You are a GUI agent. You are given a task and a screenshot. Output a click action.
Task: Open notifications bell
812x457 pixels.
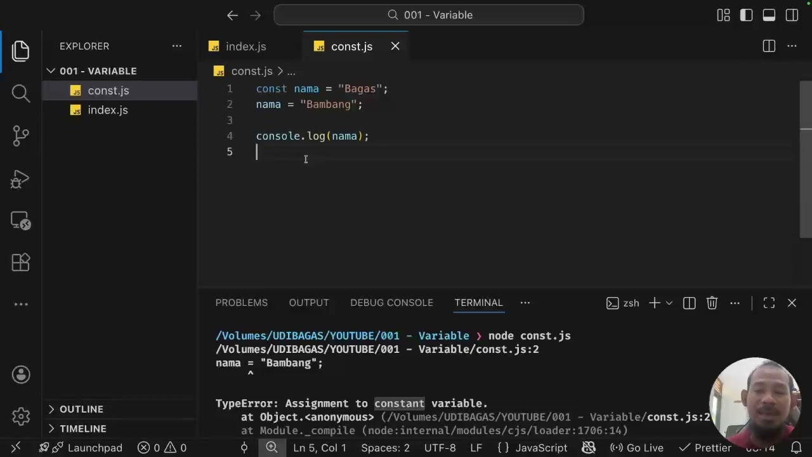click(x=797, y=447)
